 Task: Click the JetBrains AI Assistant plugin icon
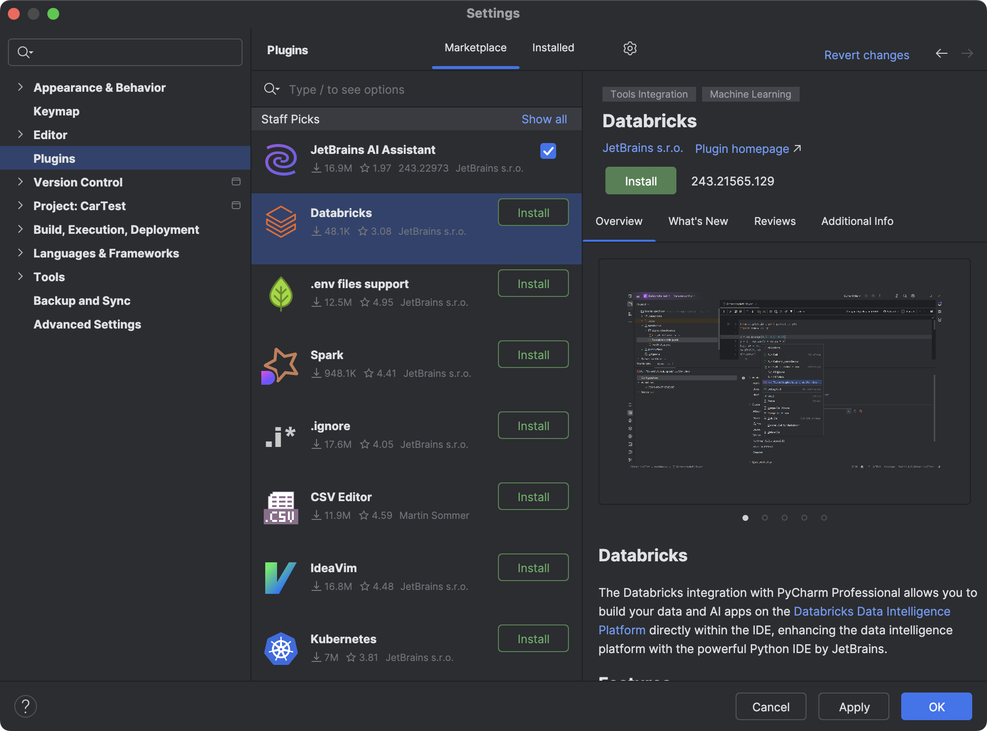pos(281,159)
